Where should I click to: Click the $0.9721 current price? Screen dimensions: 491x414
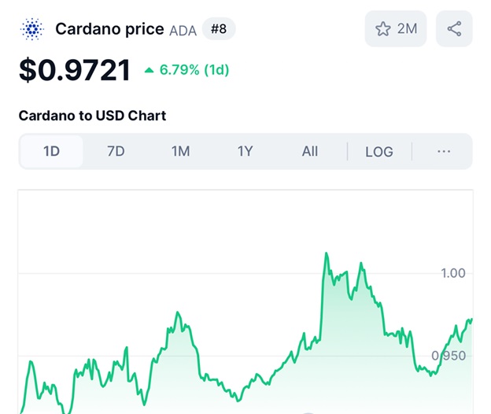[75, 70]
